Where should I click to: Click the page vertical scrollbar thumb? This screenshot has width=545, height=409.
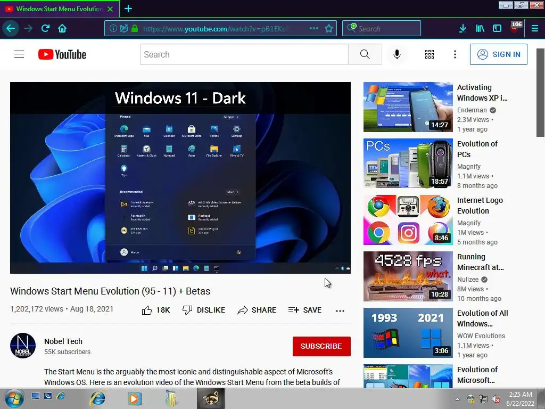[x=540, y=93]
